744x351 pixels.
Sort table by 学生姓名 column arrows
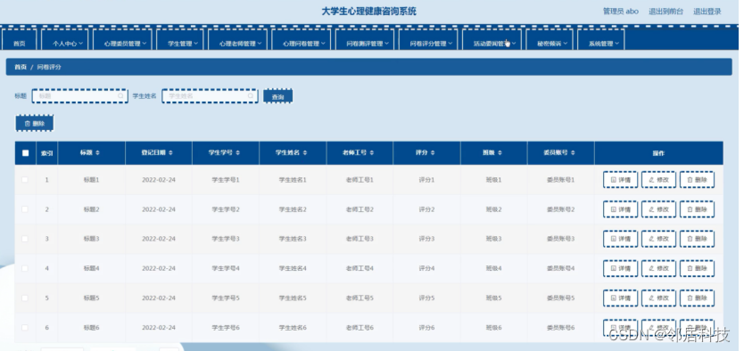coord(304,153)
